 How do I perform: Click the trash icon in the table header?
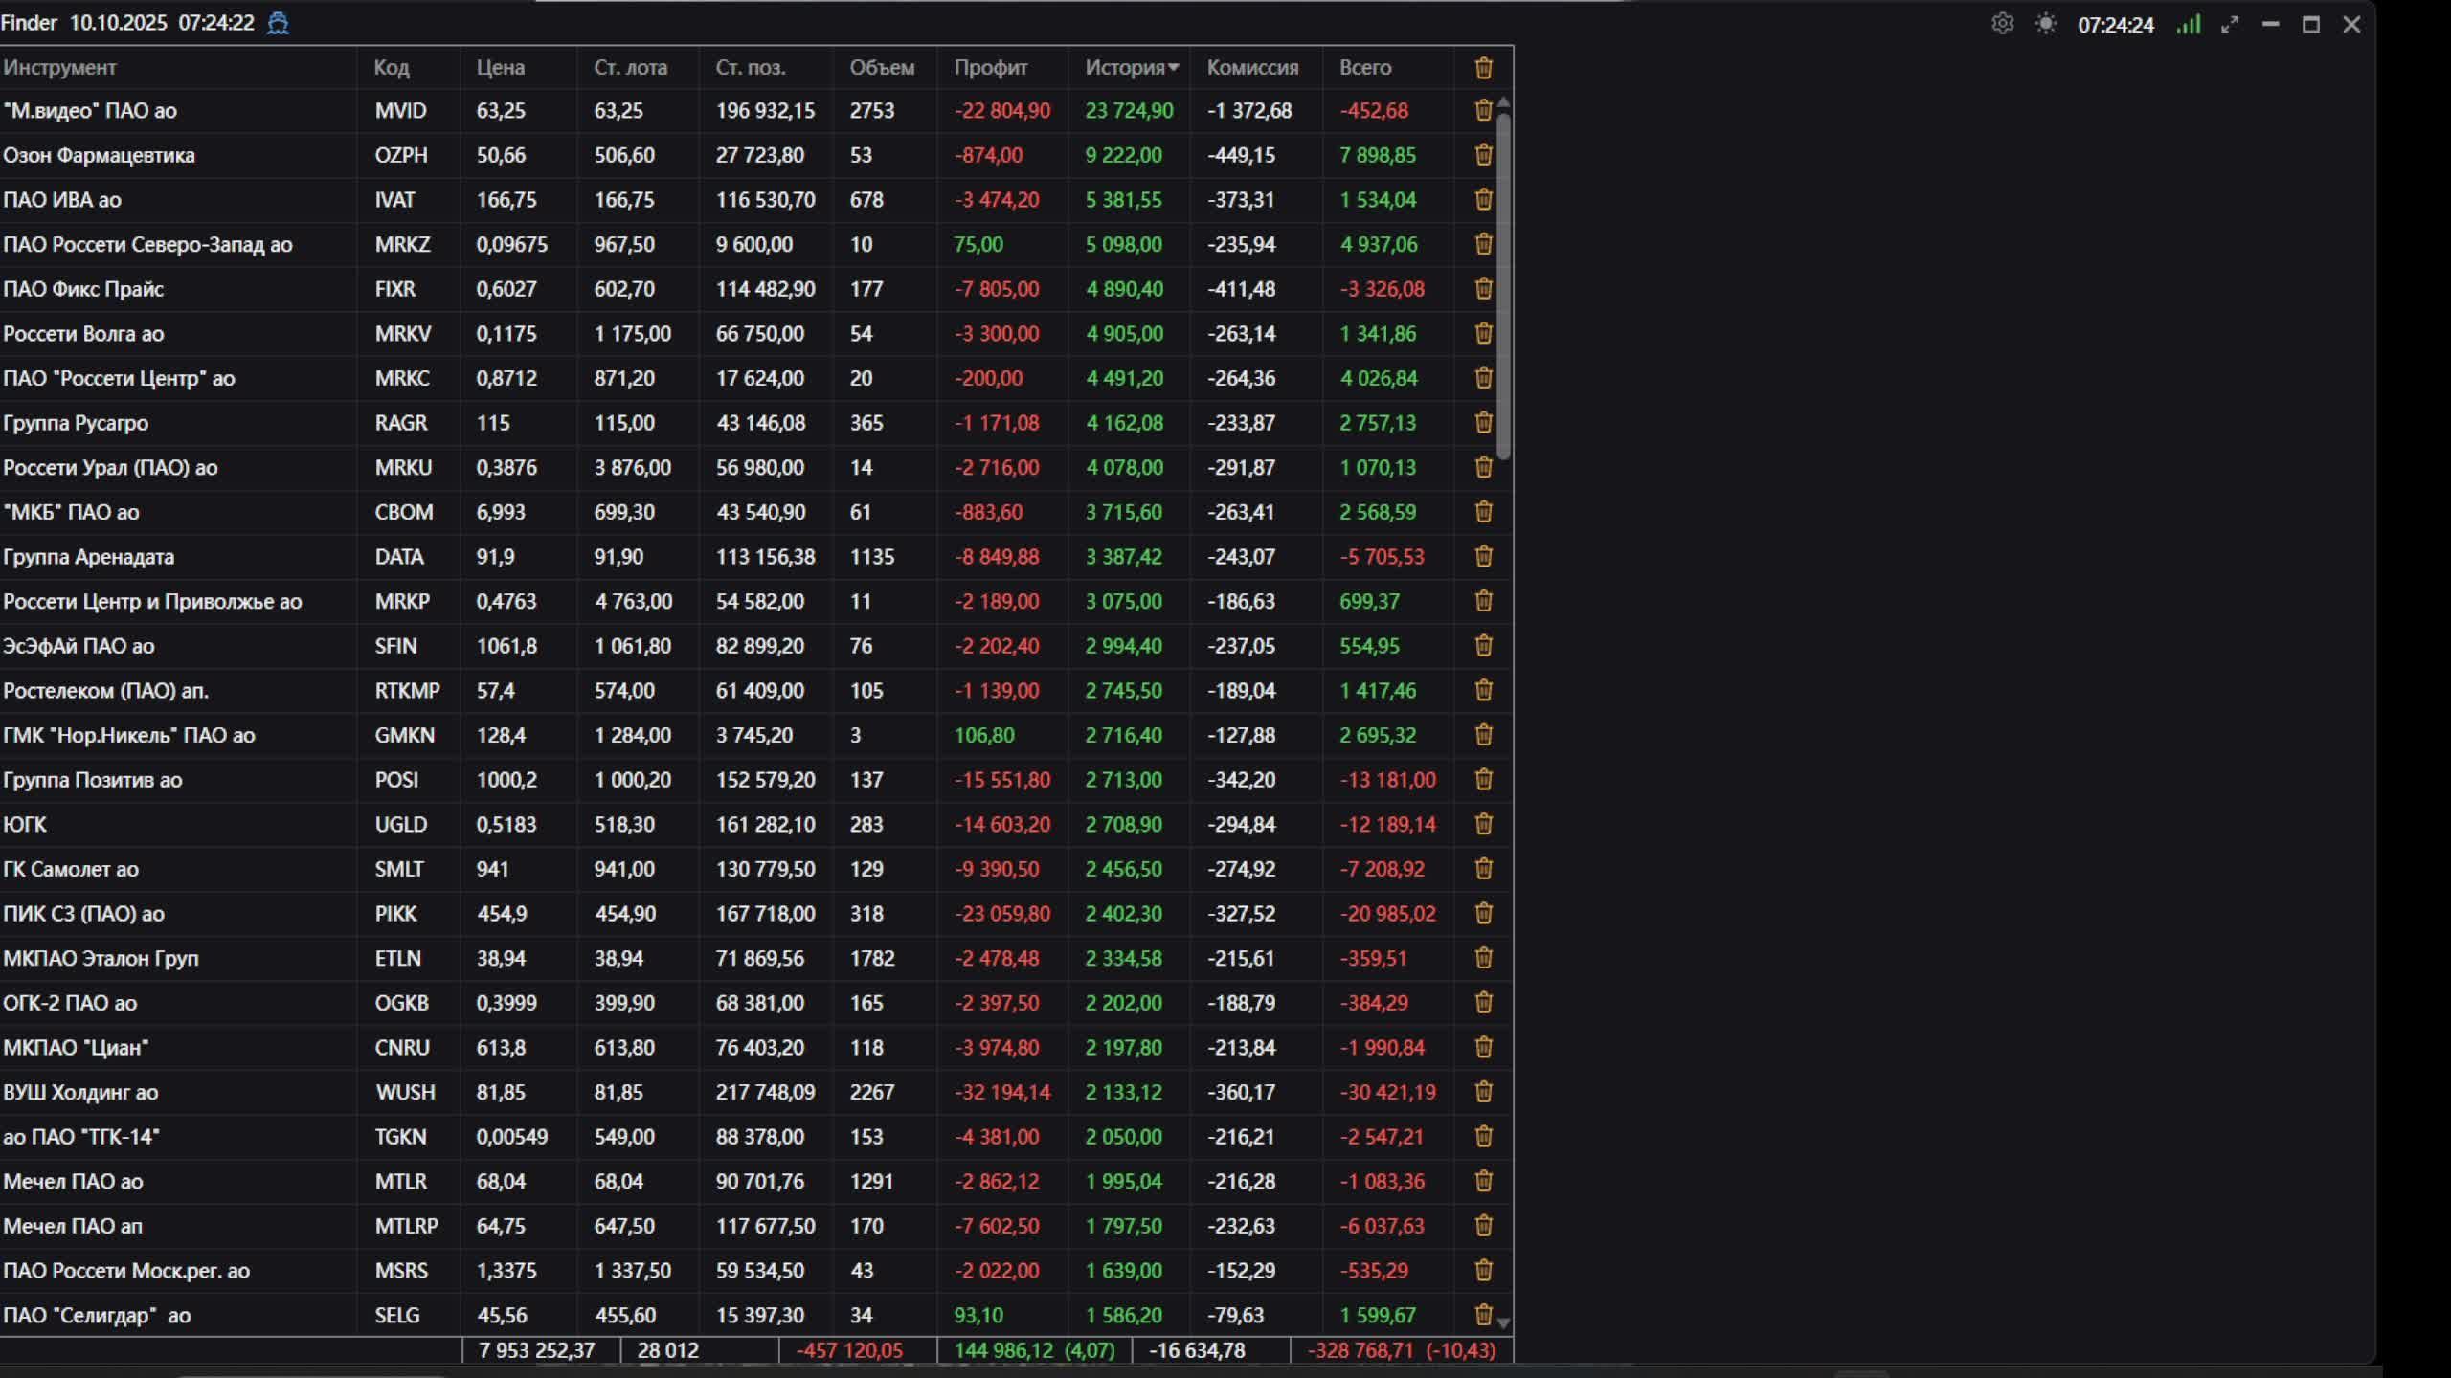coord(1483,68)
